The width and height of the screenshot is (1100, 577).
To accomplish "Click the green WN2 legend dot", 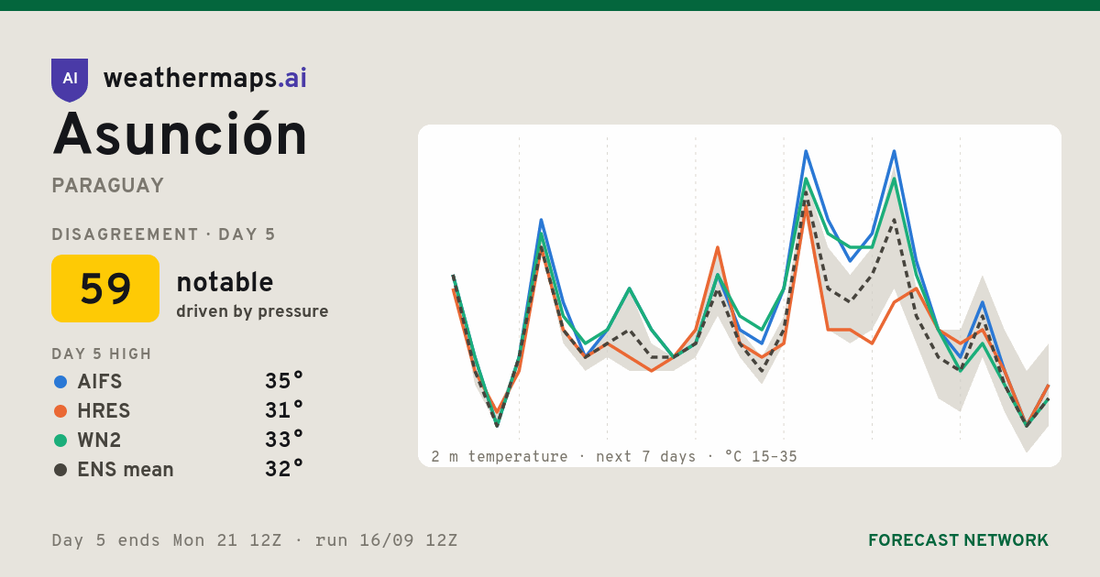I will 60,441.
